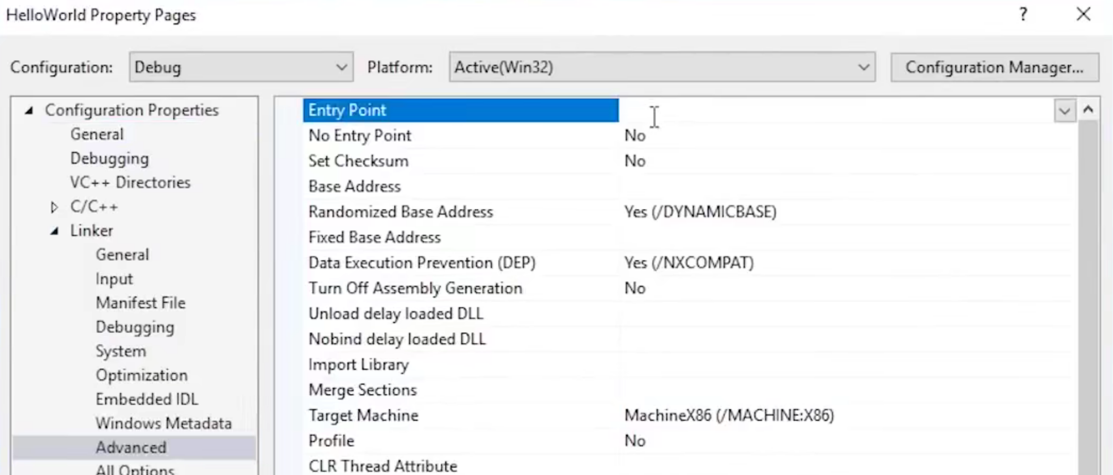
Task: Click the Entry Point value field
Action: [836, 111]
